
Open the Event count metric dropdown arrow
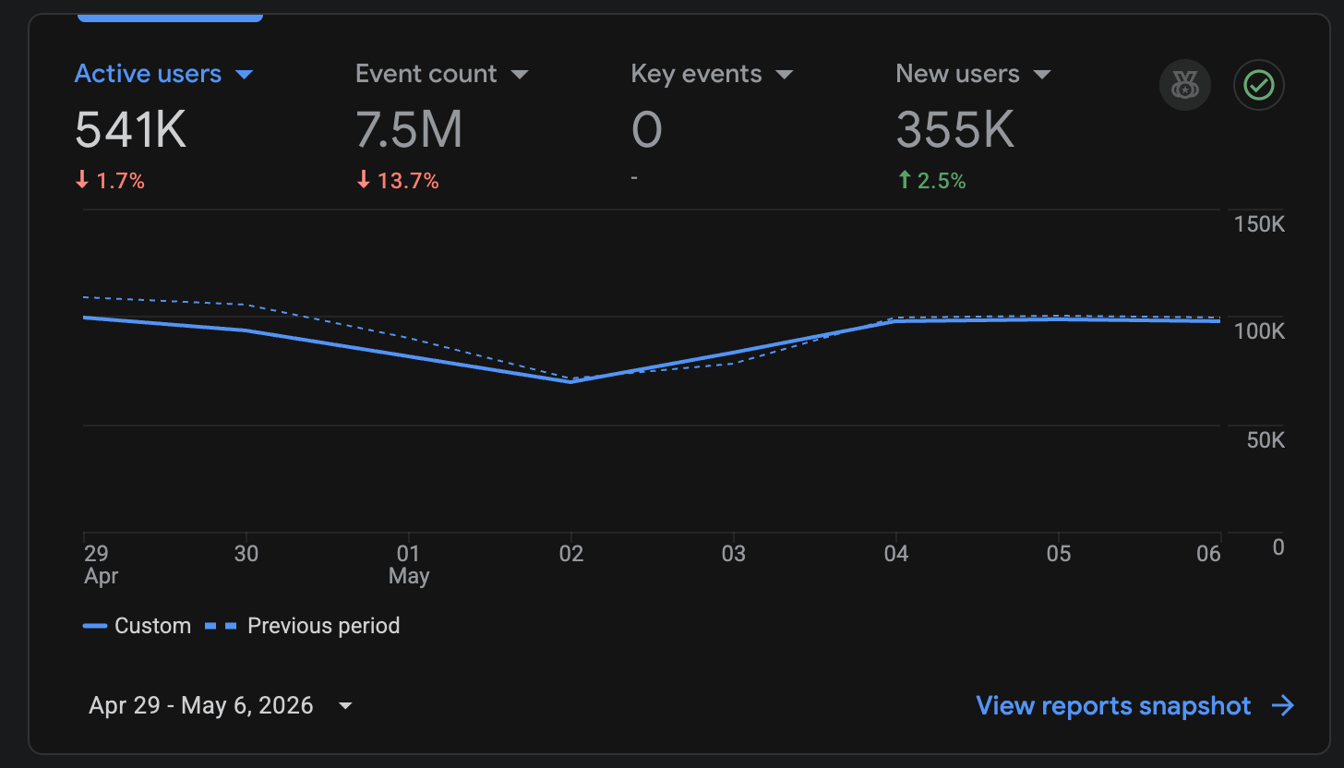(520, 74)
